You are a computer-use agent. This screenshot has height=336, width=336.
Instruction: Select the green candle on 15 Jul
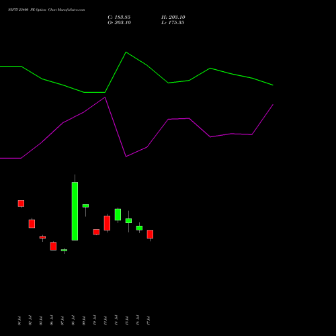[128, 221]
